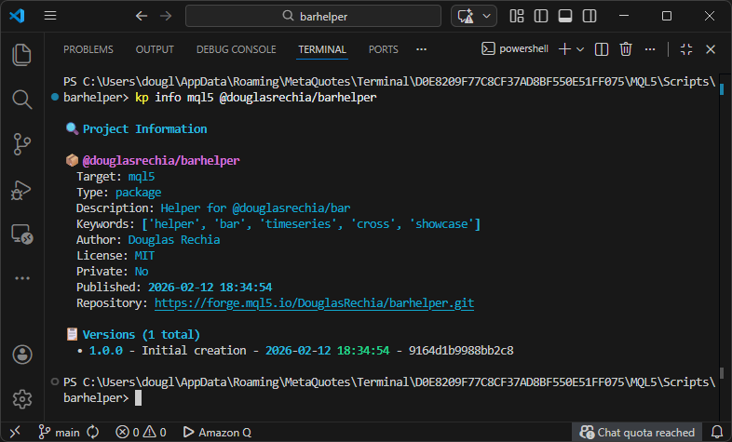Open the Run and Debug view
The height and width of the screenshot is (442, 732).
[x=22, y=189]
